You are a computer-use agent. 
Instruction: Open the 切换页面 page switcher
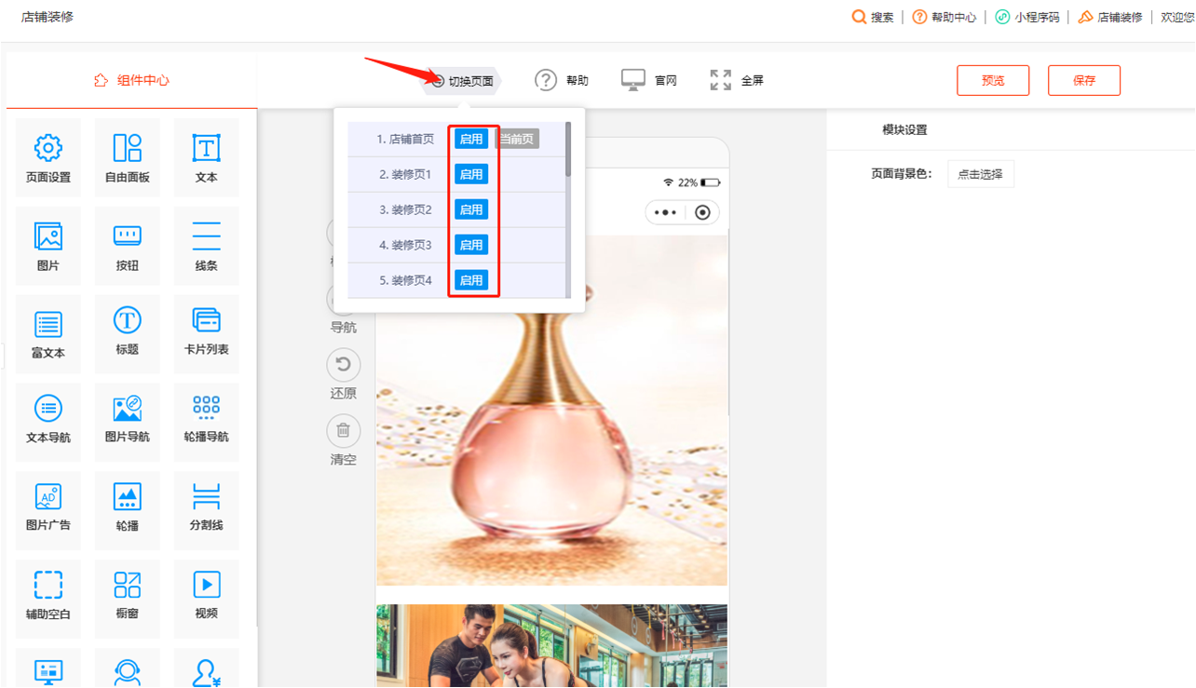463,81
